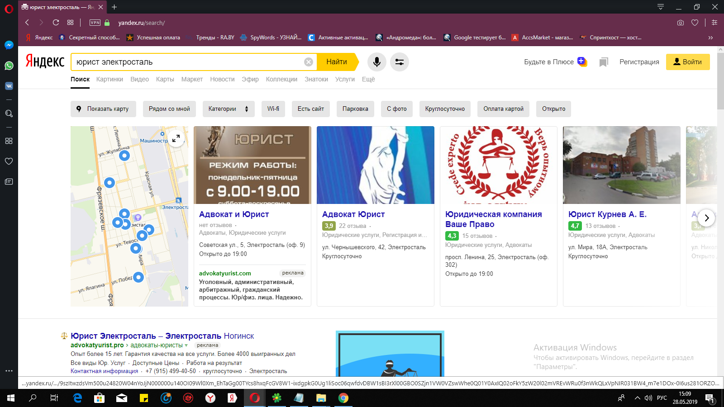Toggle the VPN badge in address bar
Screen dimensions: 724x407
(x=95, y=23)
